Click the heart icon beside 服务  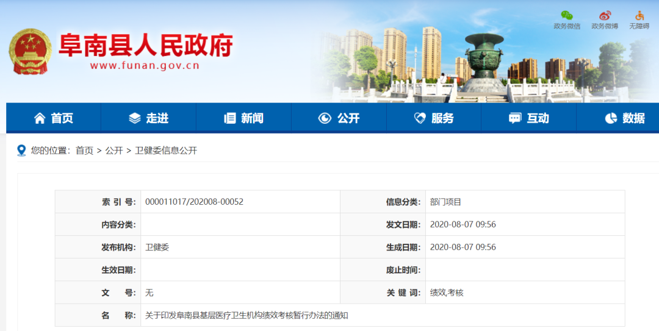pyautogui.click(x=420, y=118)
